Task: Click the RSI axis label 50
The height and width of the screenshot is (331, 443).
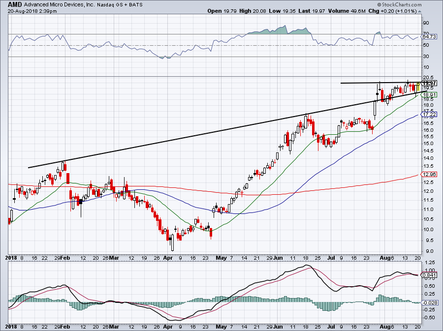Action: point(426,45)
